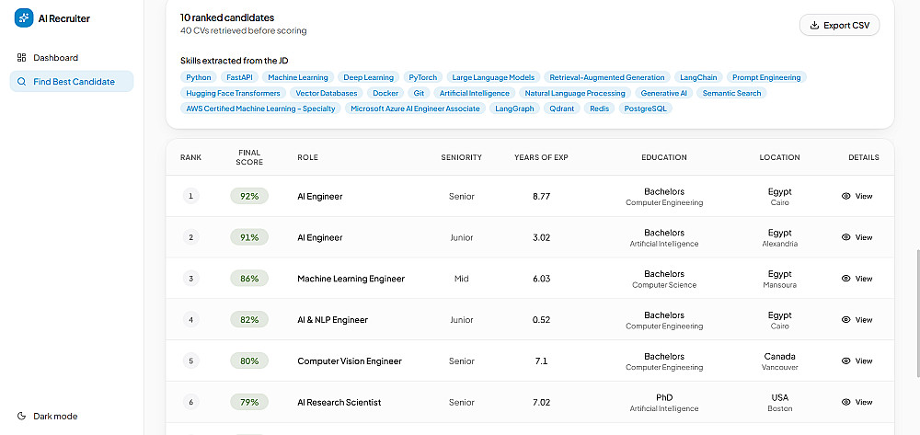920x435 pixels.
Task: Click the rank 3 number badge
Action: pos(190,279)
